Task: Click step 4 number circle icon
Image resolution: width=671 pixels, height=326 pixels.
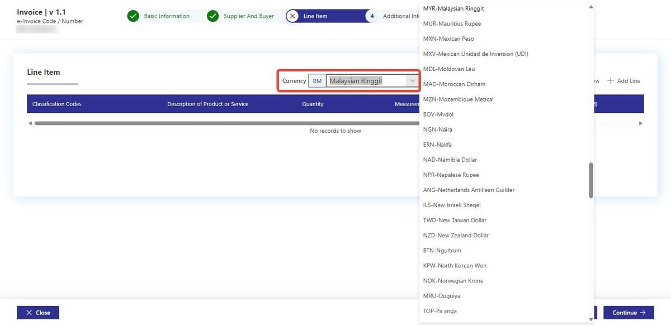Action: [x=372, y=16]
